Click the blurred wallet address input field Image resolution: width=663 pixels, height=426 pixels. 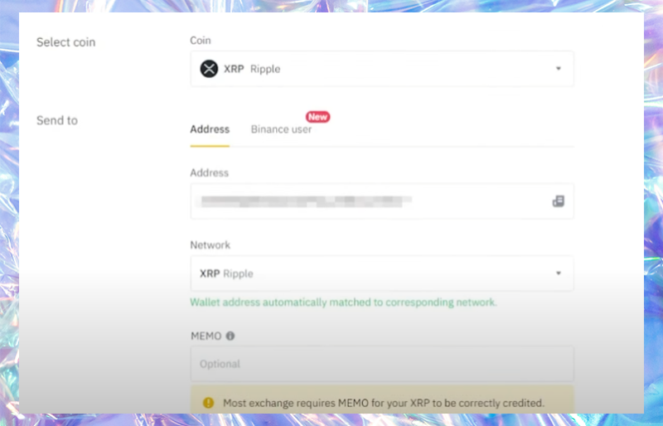pos(382,201)
